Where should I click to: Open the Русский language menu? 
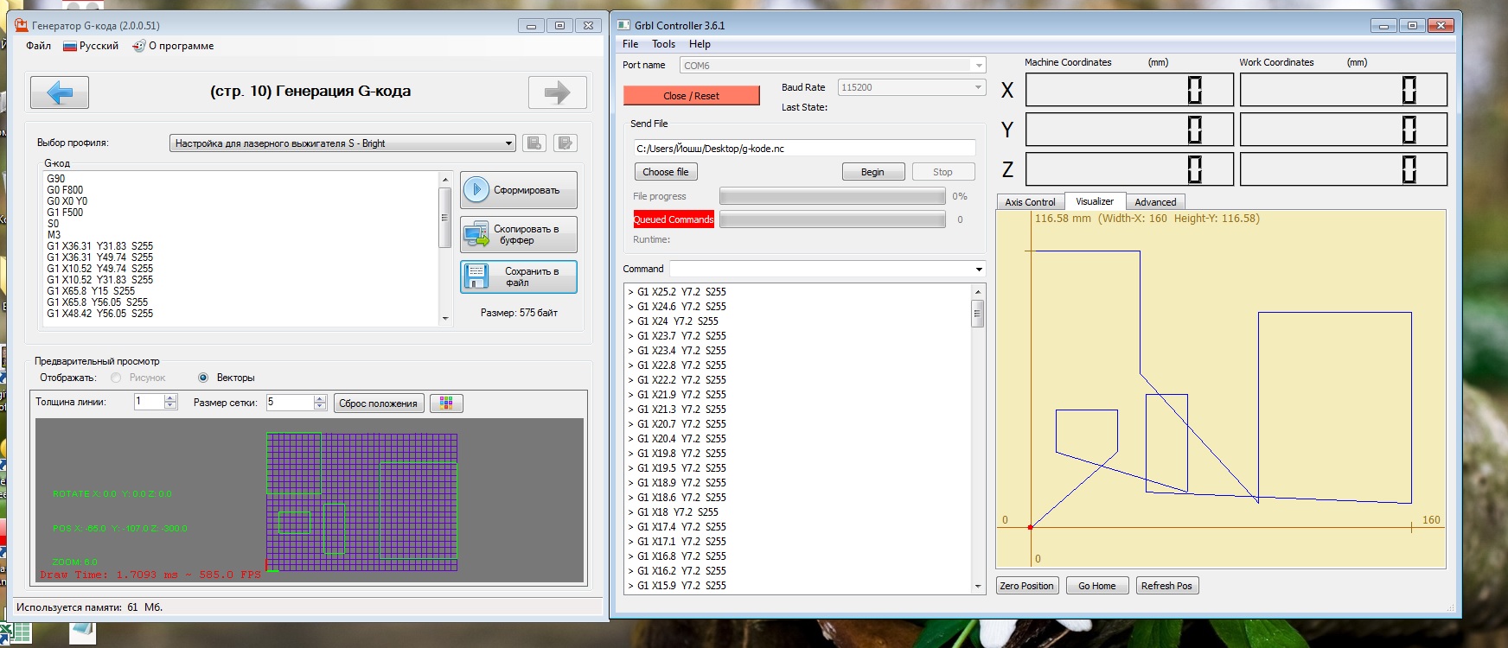pos(91,46)
